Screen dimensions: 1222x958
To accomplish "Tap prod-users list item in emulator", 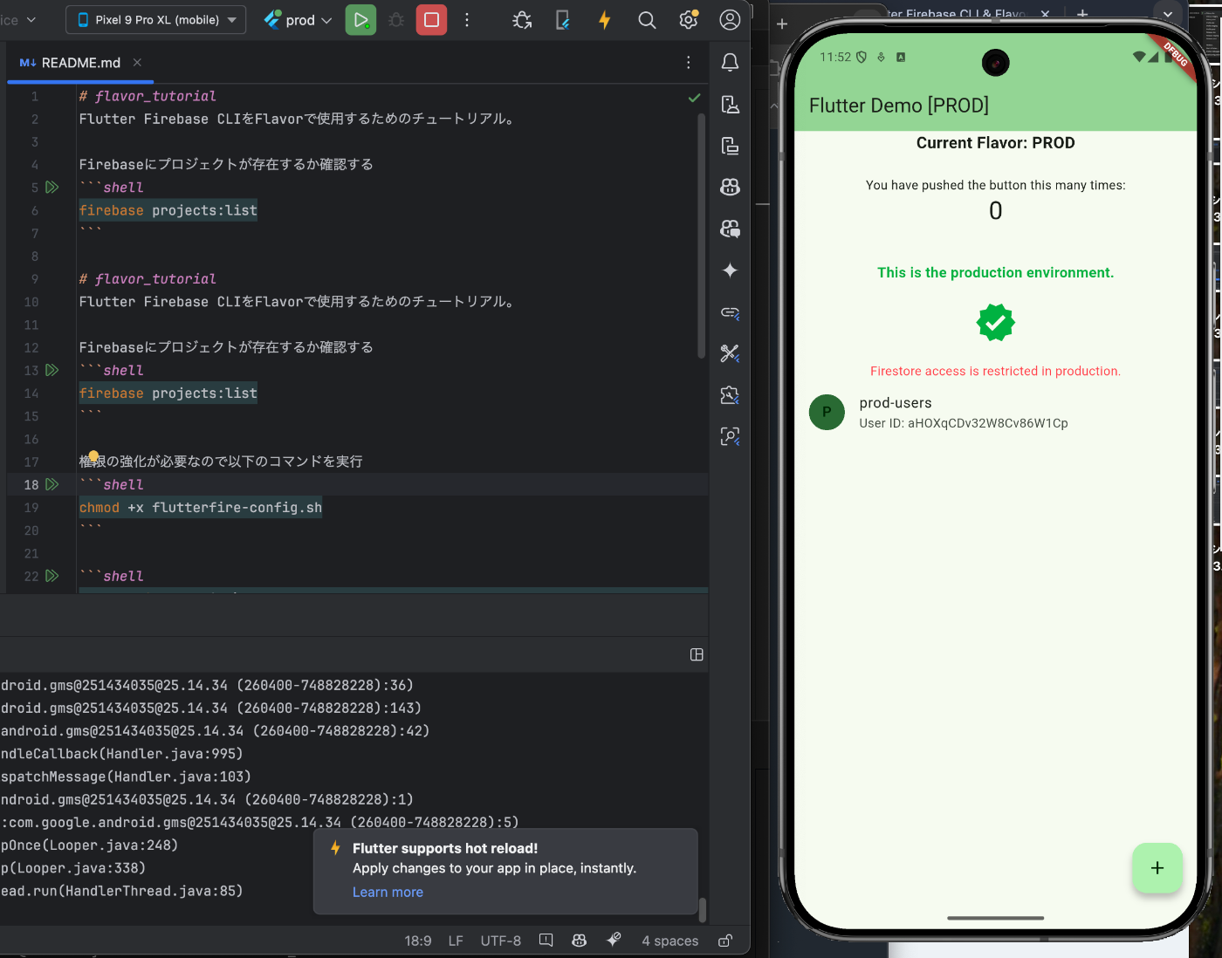I will pos(995,413).
